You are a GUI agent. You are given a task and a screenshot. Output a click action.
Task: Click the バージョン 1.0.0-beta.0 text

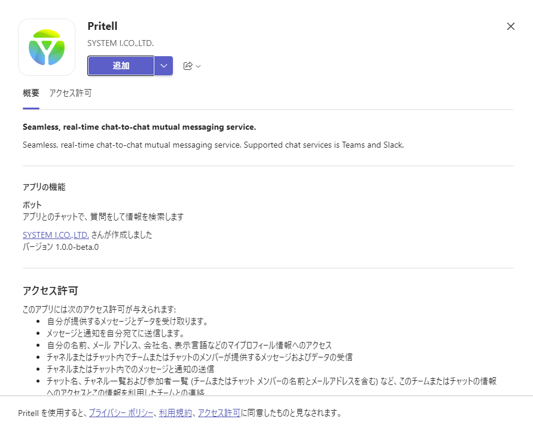[x=60, y=246]
